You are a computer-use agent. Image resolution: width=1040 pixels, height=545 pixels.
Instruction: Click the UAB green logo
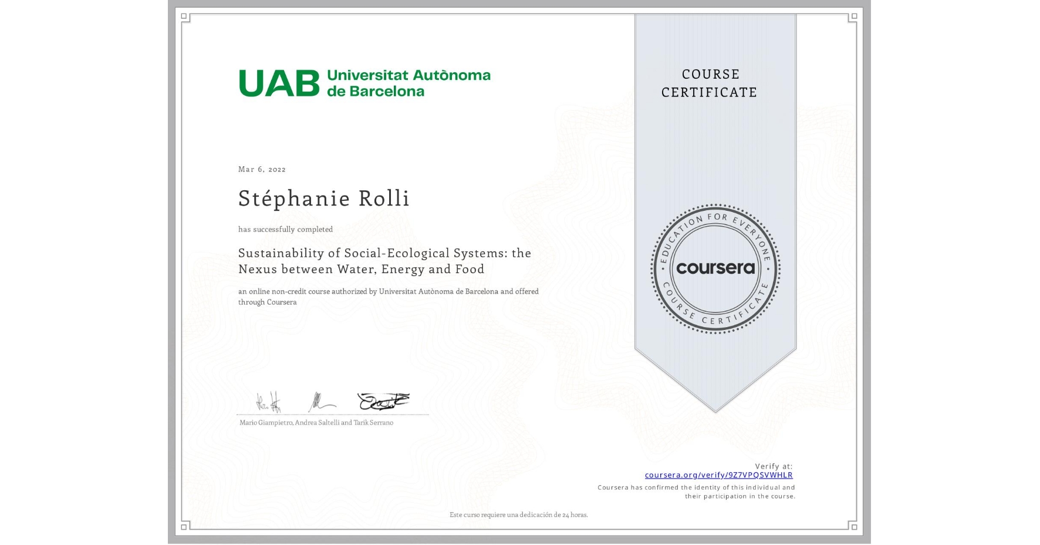pos(276,82)
